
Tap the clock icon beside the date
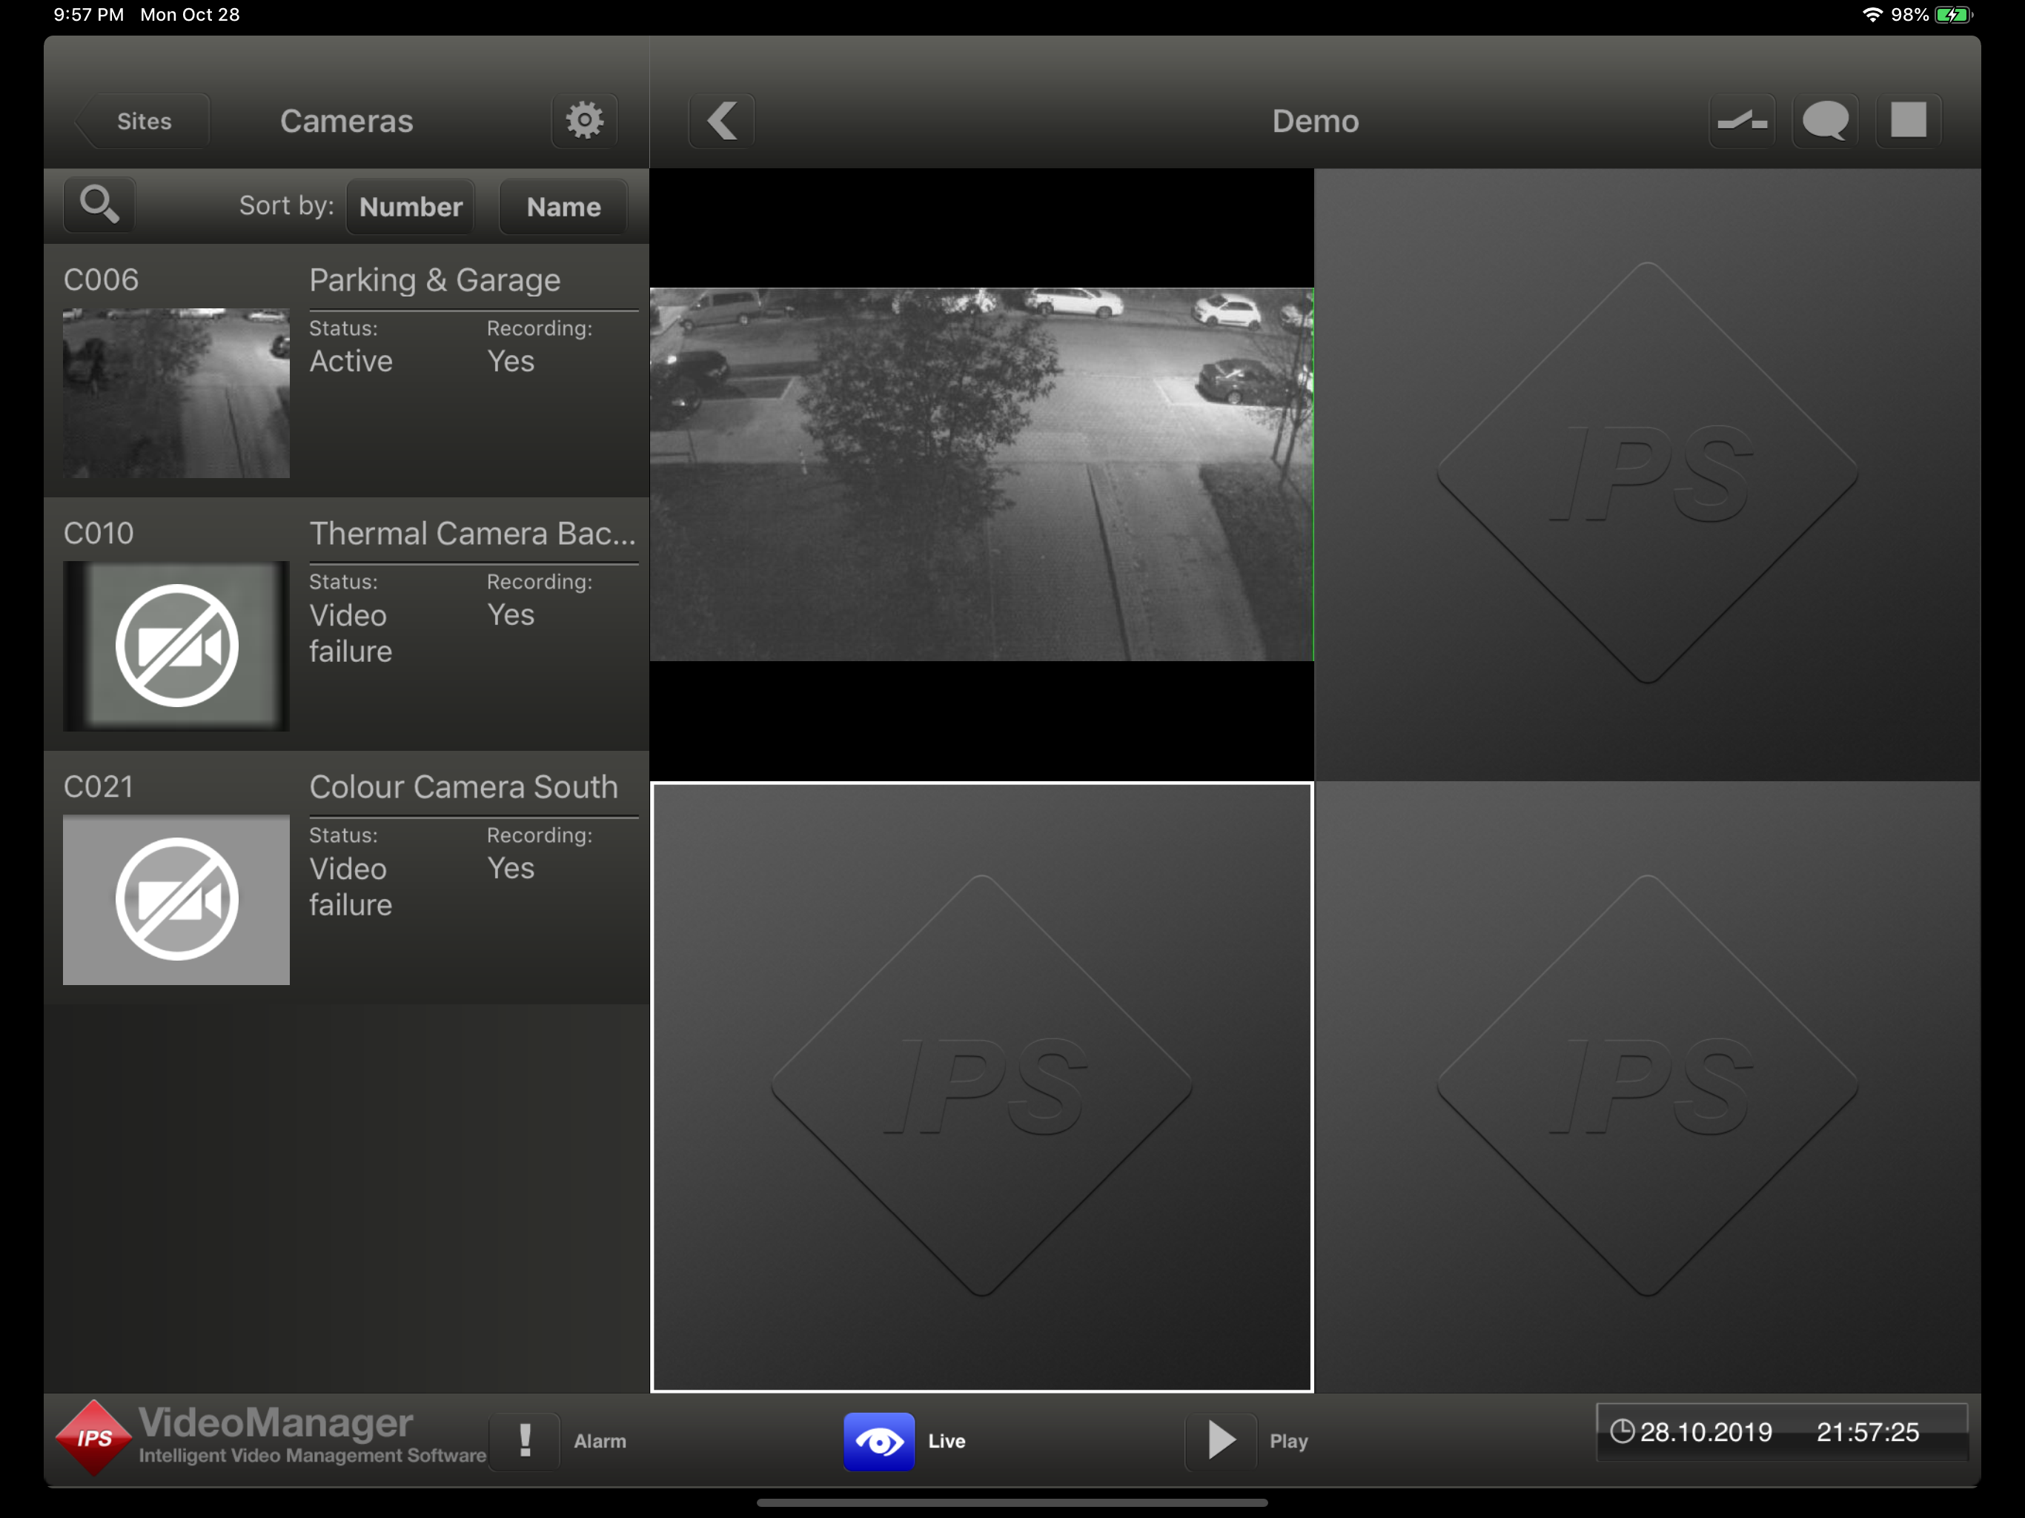click(1621, 1431)
